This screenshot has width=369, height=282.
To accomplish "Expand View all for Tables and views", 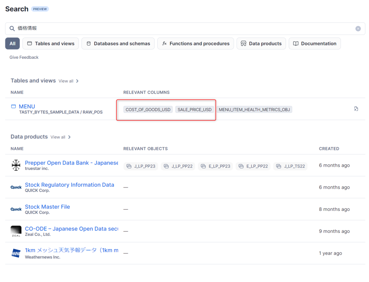I will click(68, 81).
